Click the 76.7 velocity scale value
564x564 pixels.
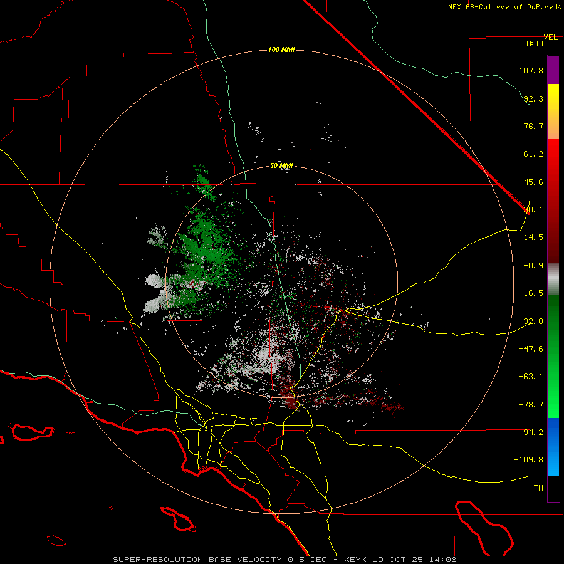[x=533, y=126]
